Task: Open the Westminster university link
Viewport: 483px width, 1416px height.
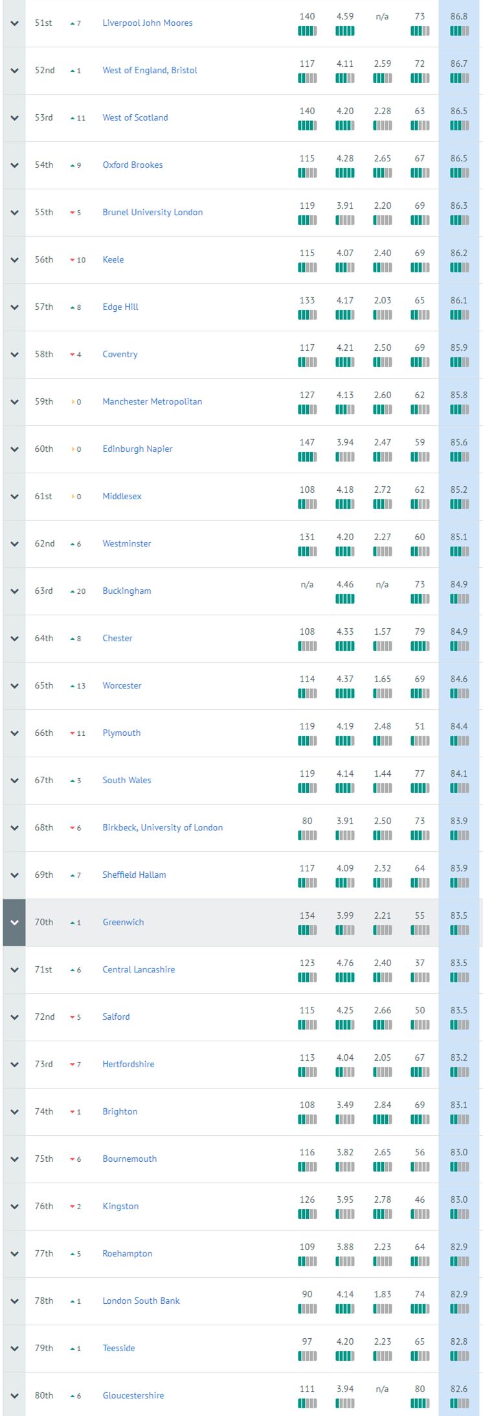Action: 127,543
